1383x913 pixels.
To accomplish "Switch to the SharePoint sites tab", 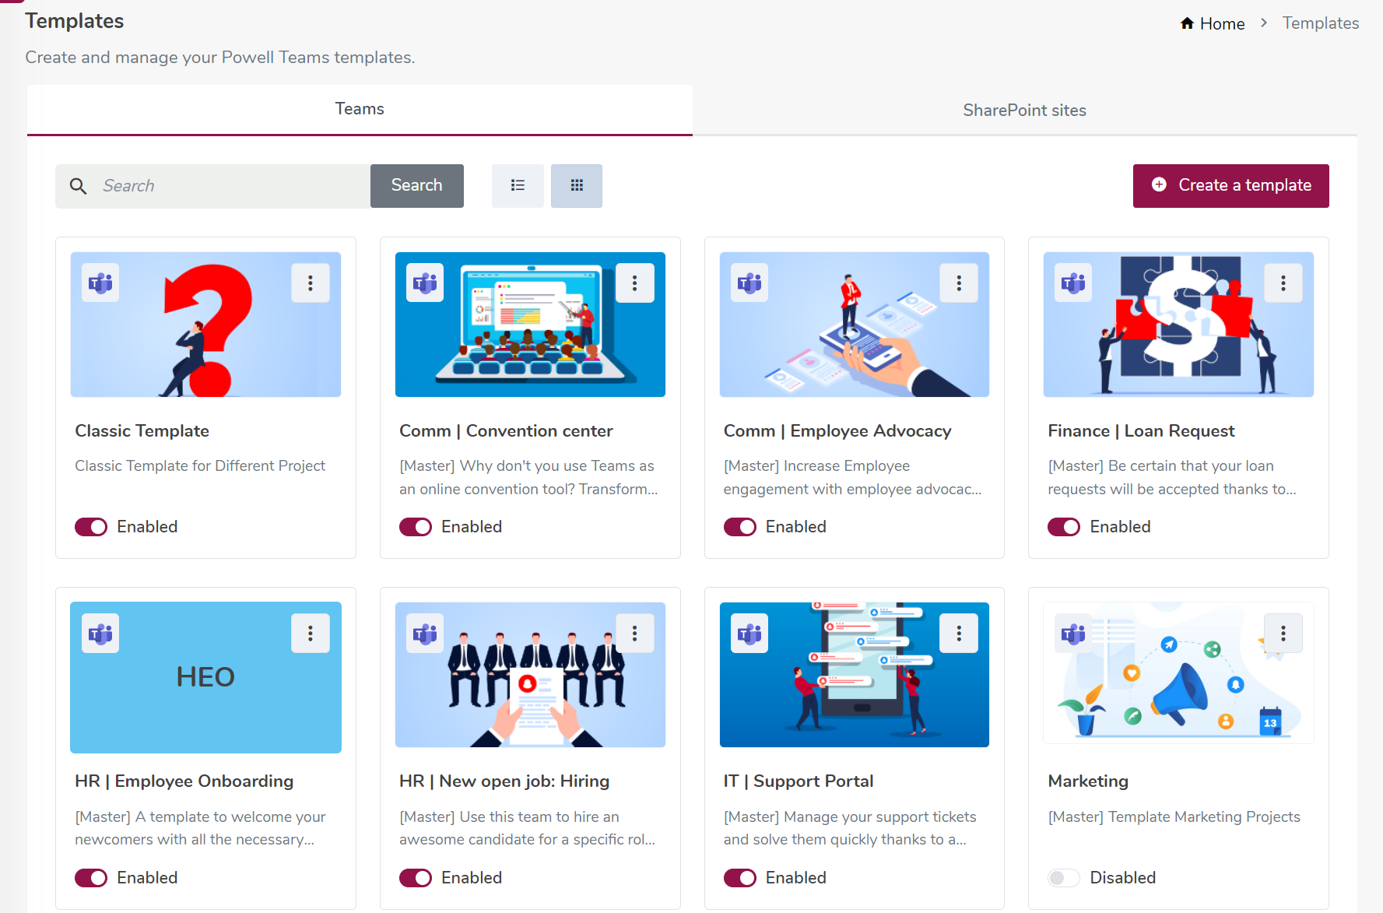I will pyautogui.click(x=1024, y=111).
